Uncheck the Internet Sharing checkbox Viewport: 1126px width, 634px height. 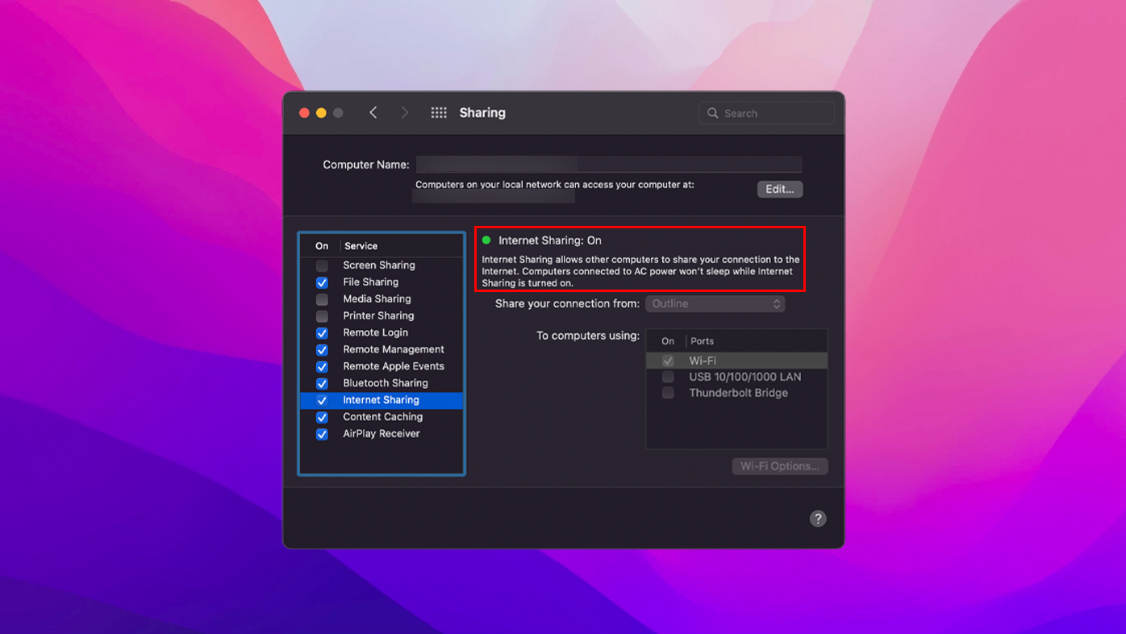(x=322, y=401)
